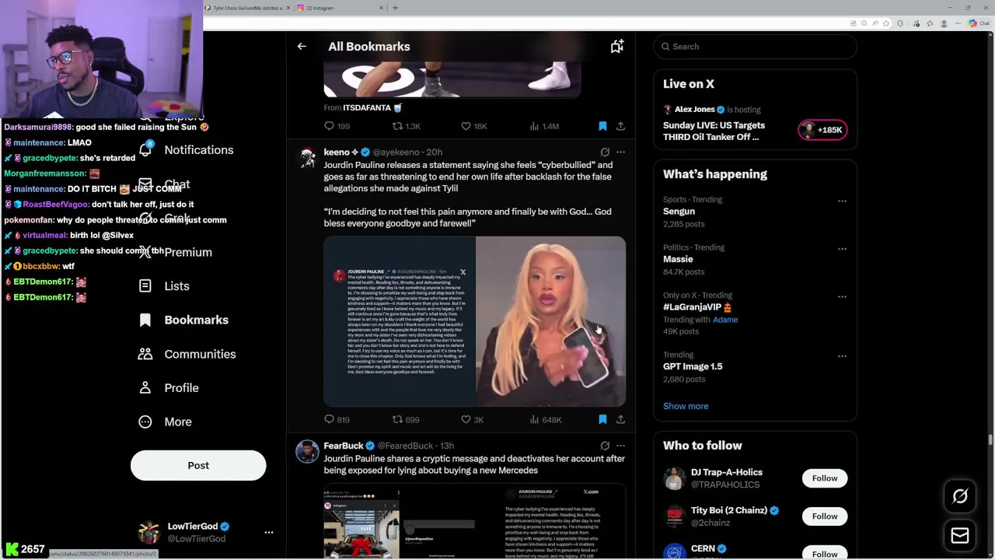
Task: Open Communities in the sidebar
Action: tap(186, 354)
